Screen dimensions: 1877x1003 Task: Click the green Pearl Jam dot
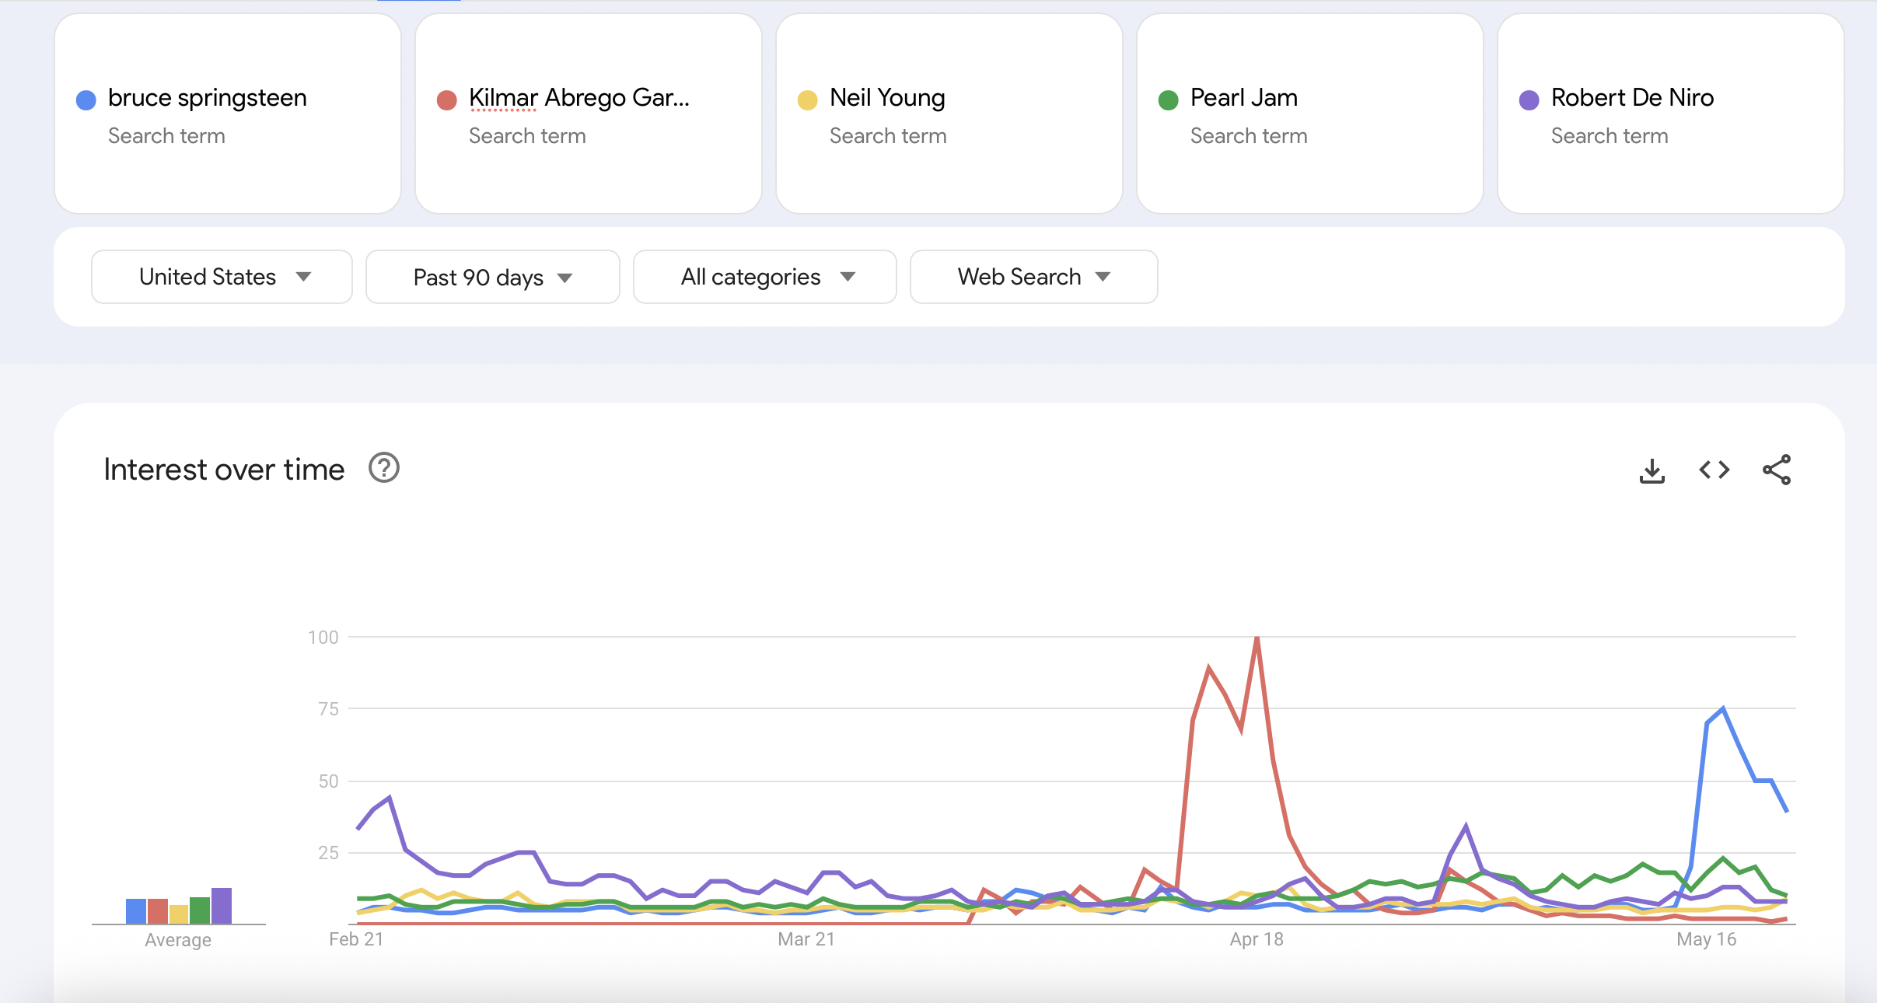point(1169,99)
